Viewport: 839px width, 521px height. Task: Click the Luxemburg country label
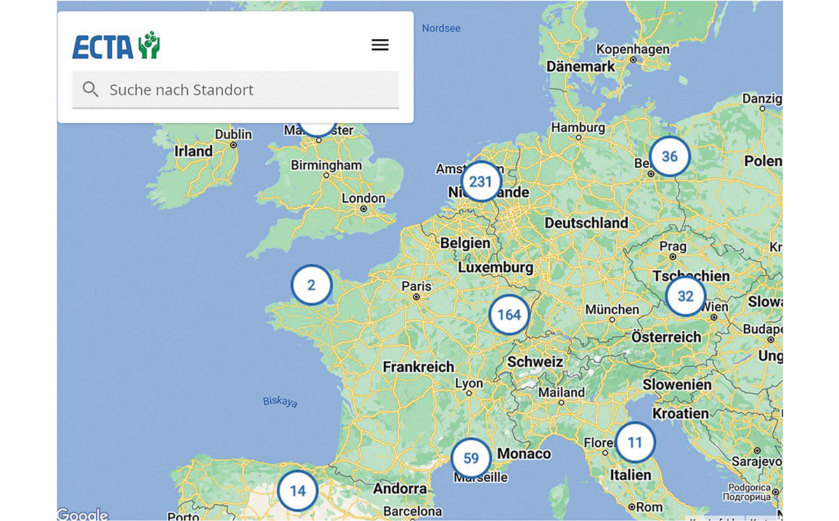496,267
